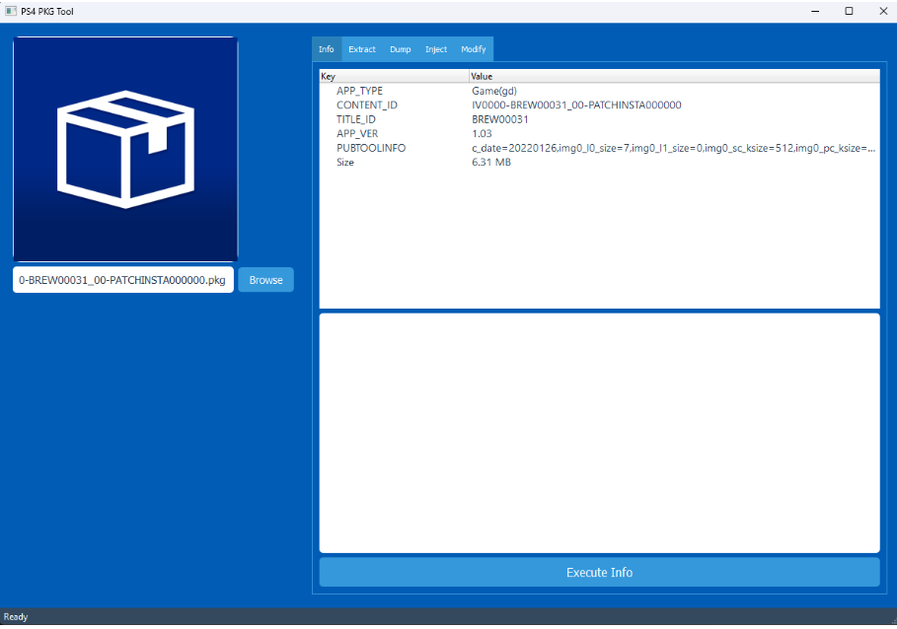Pick the PUBTOOLINFO row

371,148
